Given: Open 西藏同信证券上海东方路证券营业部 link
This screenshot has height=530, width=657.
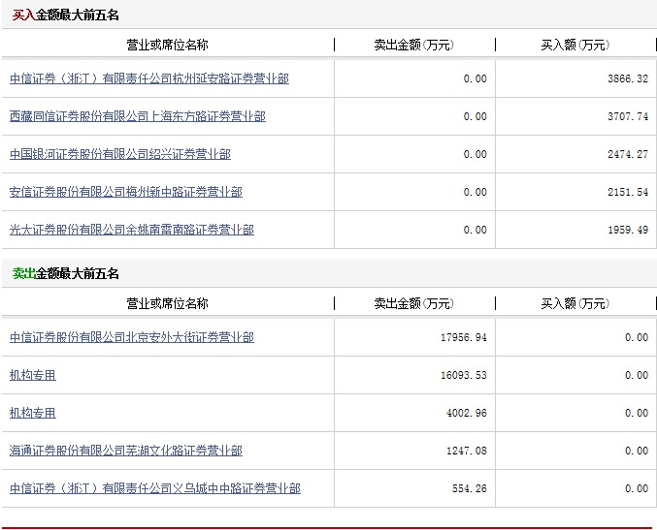Looking at the screenshot, I should point(138,116).
